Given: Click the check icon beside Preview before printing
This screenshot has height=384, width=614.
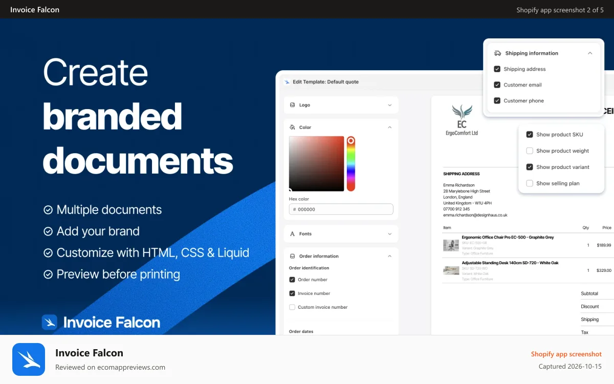Looking at the screenshot, I should (48, 274).
